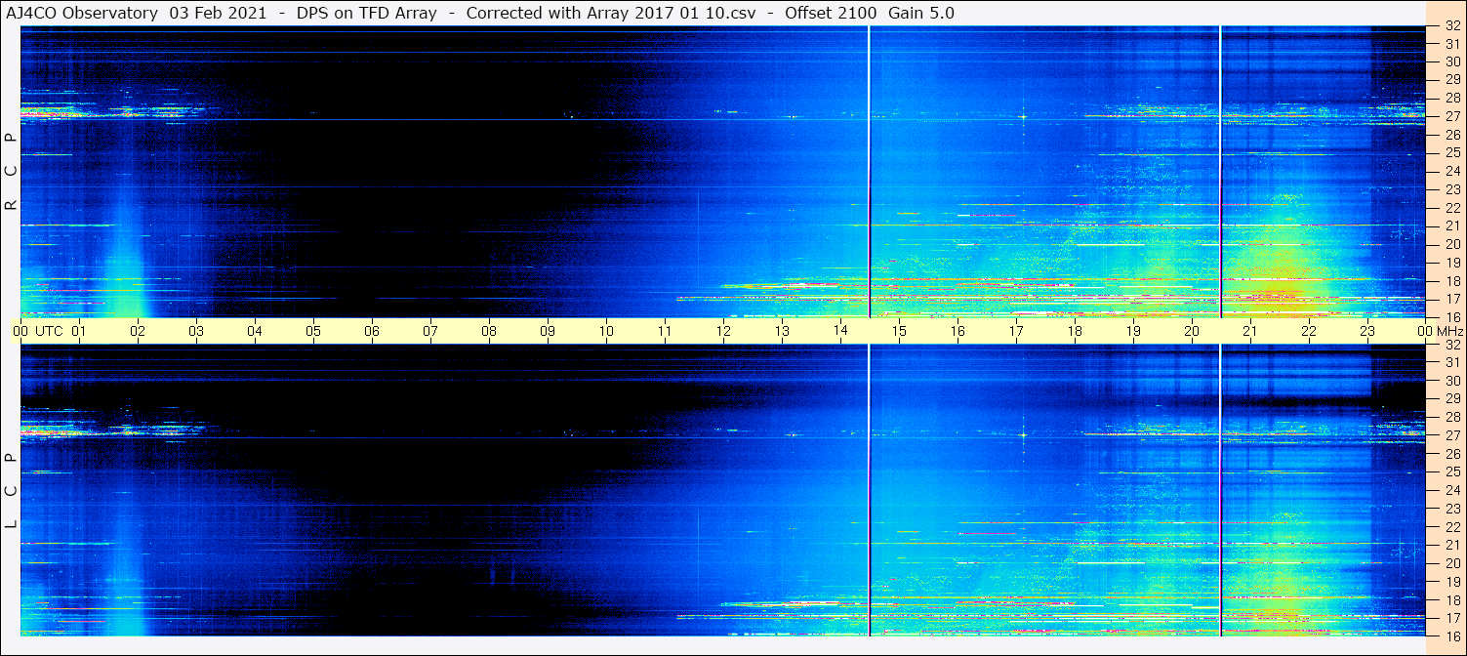Click the 21 MHz label of RCP panel
Viewport: 1467px width, 656px height.
pos(1451,225)
